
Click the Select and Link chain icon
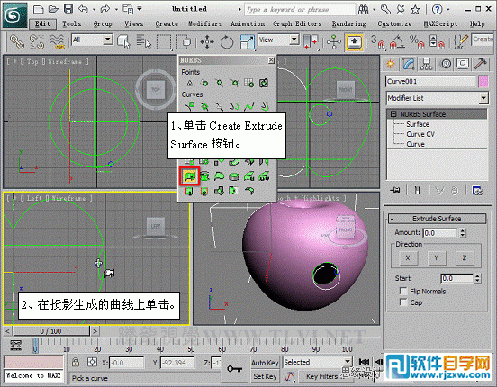tap(17, 41)
